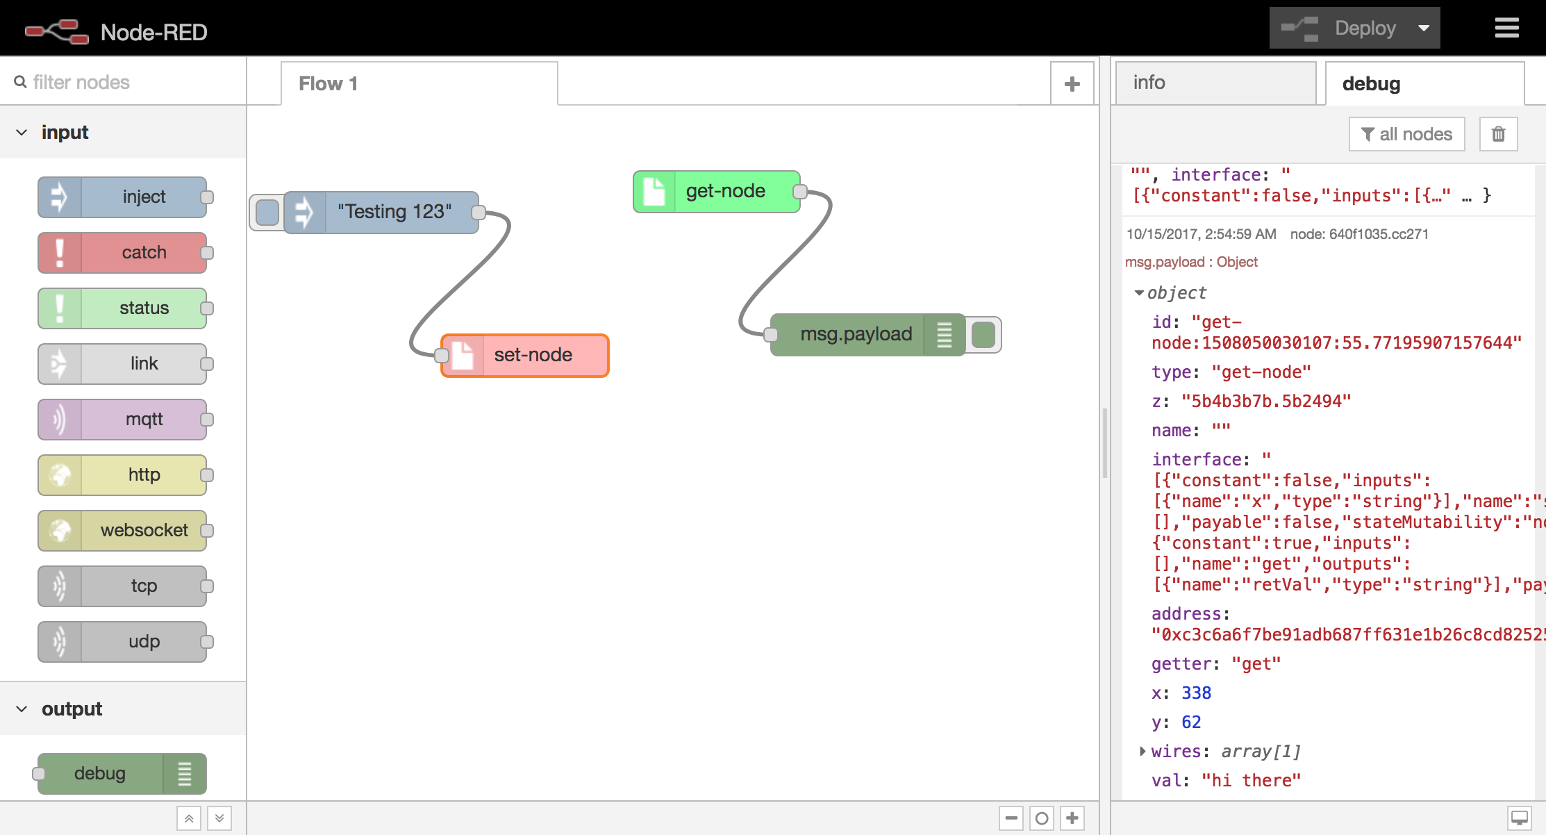This screenshot has width=1546, height=835.
Task: Open the hamburger main menu
Action: (1506, 28)
